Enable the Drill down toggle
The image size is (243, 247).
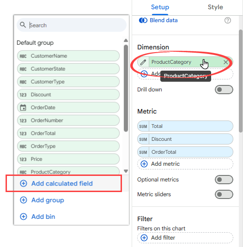[224, 90]
